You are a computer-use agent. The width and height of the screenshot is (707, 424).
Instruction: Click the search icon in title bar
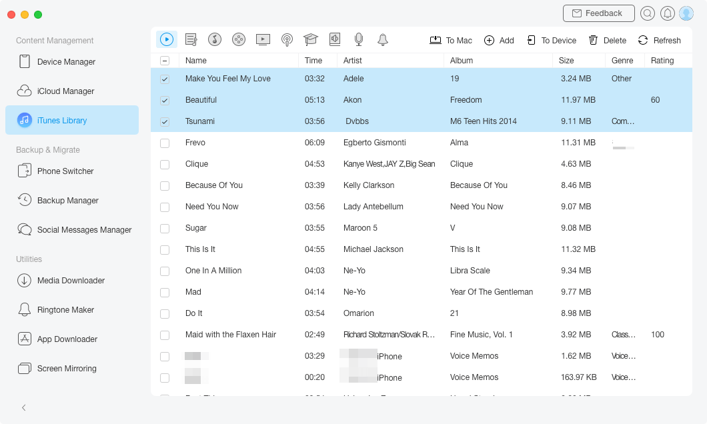click(x=647, y=13)
